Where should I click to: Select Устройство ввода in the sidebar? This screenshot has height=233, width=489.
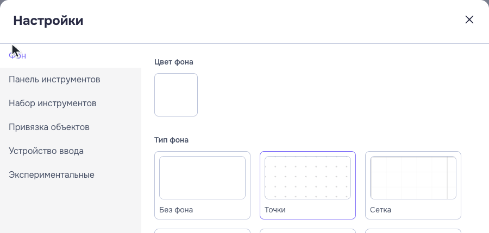[x=71, y=151]
